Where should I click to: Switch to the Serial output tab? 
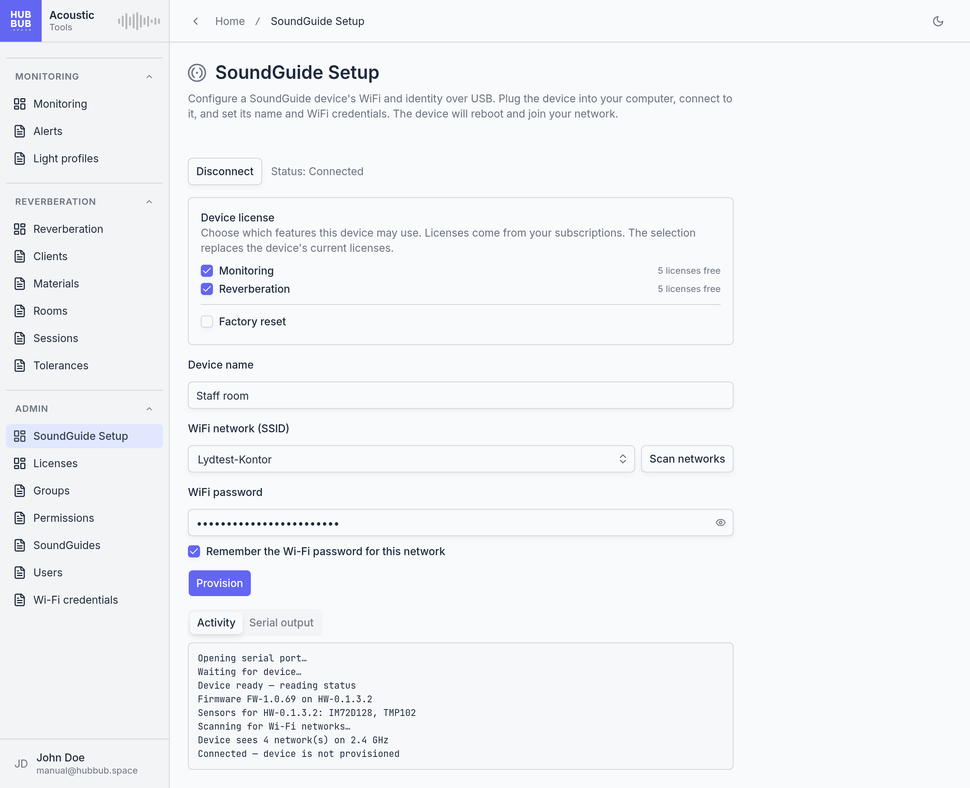(x=281, y=623)
